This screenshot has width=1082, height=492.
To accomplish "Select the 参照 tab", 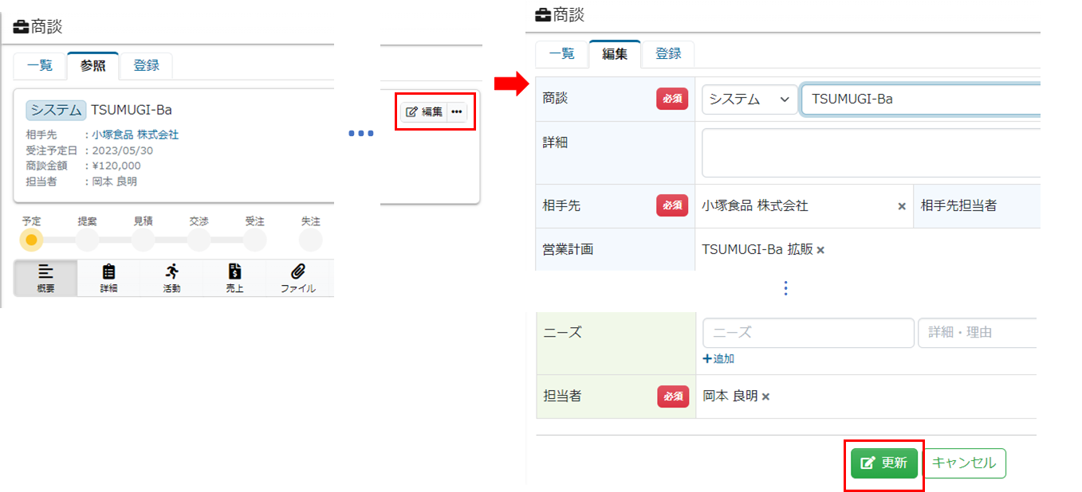I will pos(93,66).
